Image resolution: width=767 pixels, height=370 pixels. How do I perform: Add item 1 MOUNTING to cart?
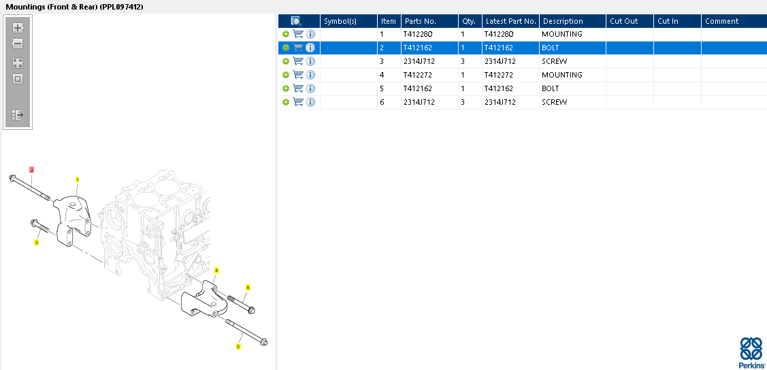coord(298,34)
